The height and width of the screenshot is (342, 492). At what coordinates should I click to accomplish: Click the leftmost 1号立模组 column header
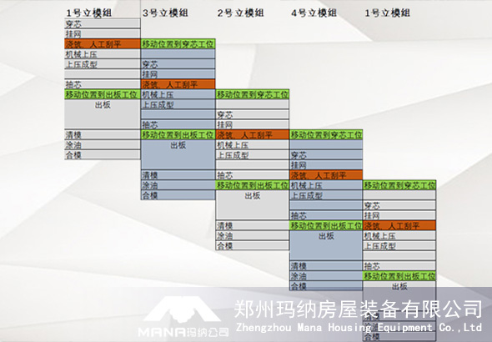click(x=88, y=13)
